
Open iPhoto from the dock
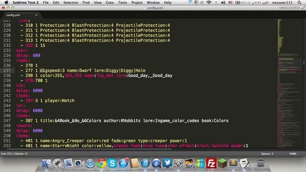(189, 163)
